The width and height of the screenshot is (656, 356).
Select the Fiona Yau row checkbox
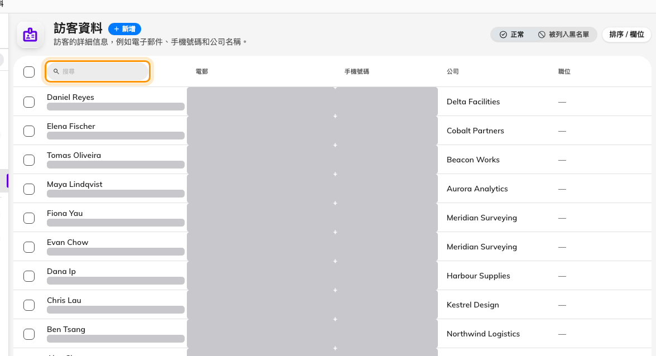point(29,218)
